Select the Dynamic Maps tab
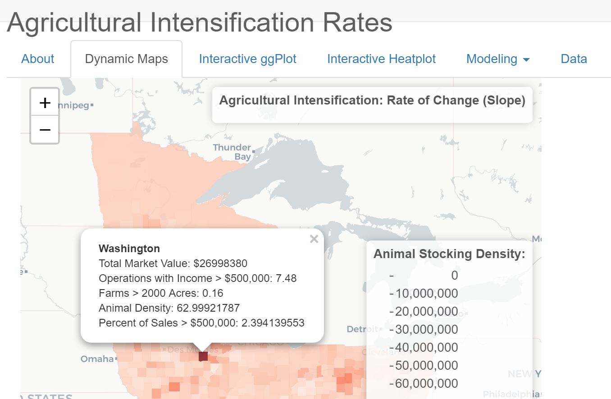 126,59
